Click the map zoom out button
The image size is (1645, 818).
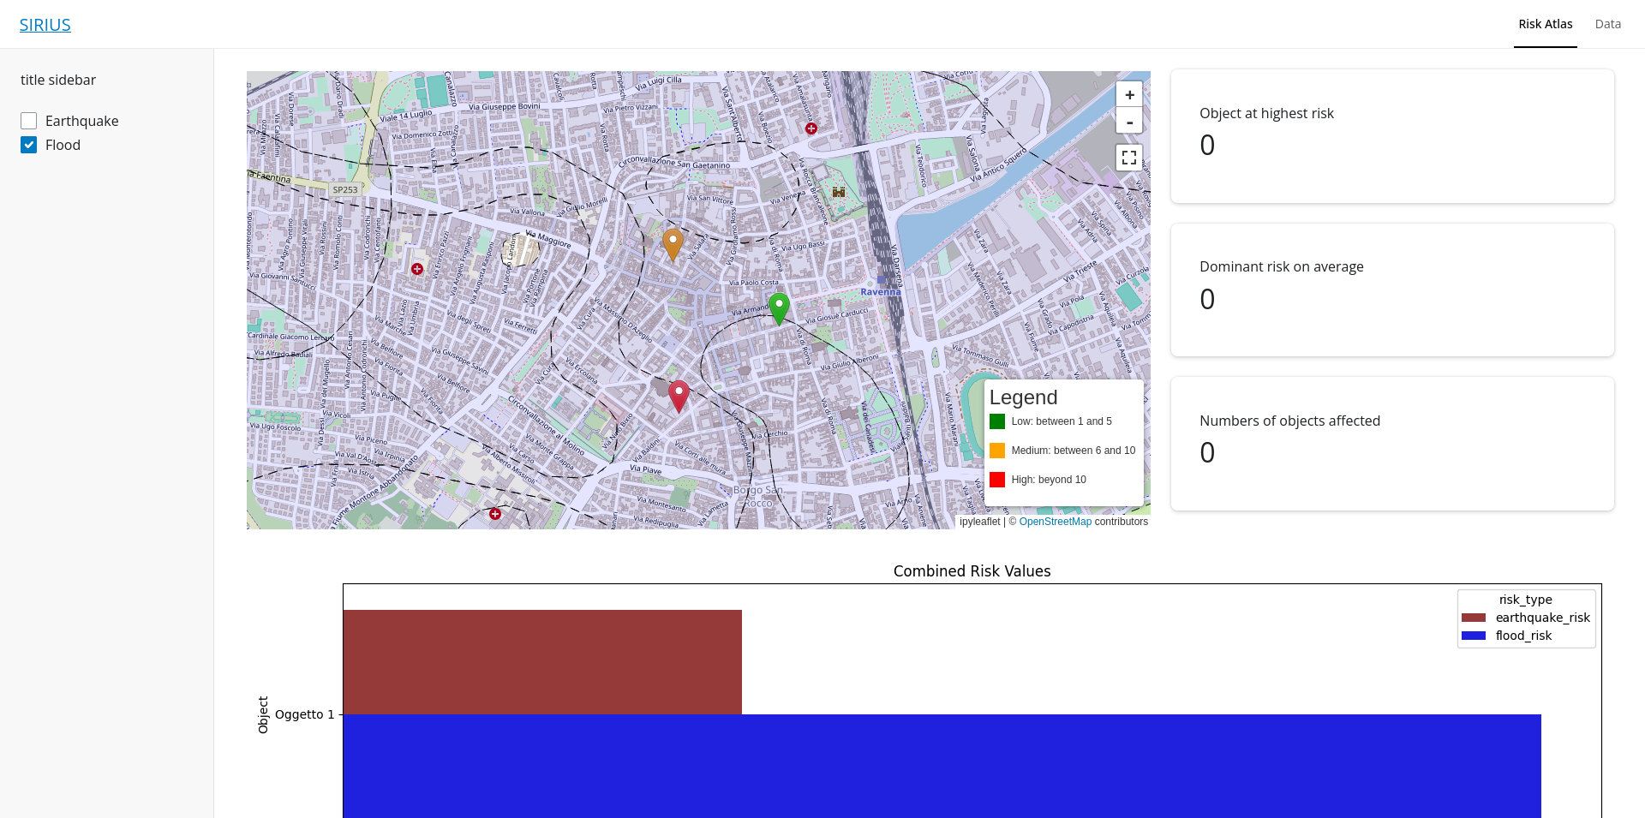click(x=1129, y=122)
